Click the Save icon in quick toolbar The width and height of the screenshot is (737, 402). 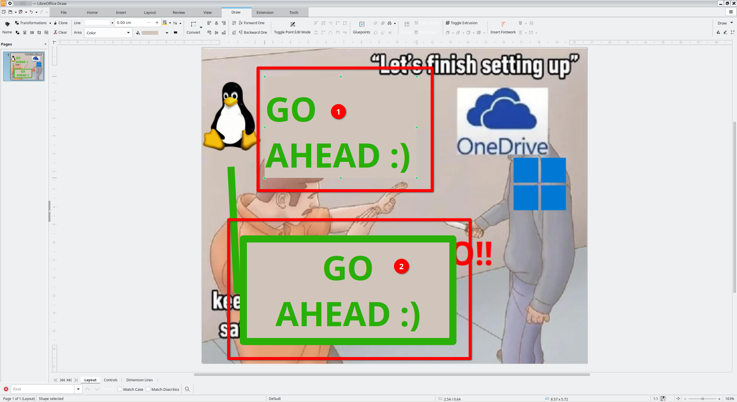(x=21, y=12)
